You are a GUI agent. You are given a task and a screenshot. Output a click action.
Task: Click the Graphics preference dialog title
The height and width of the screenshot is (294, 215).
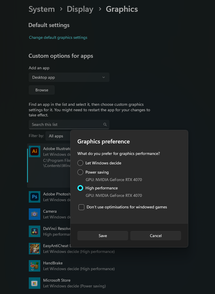[103, 142]
